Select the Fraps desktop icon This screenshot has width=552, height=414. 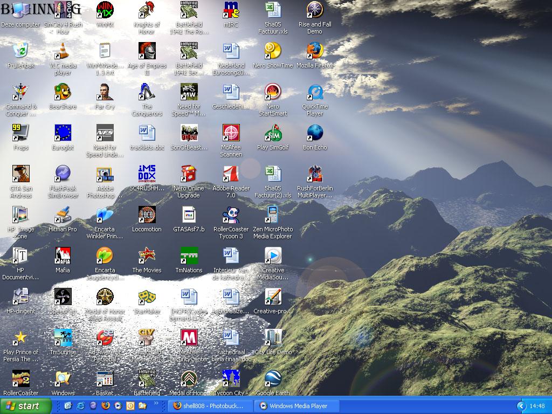(20, 134)
